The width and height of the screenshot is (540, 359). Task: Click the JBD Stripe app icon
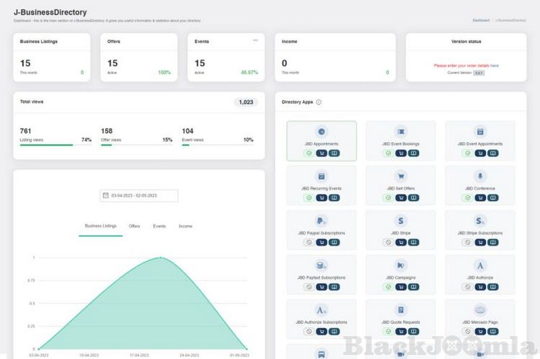pyautogui.click(x=401, y=220)
